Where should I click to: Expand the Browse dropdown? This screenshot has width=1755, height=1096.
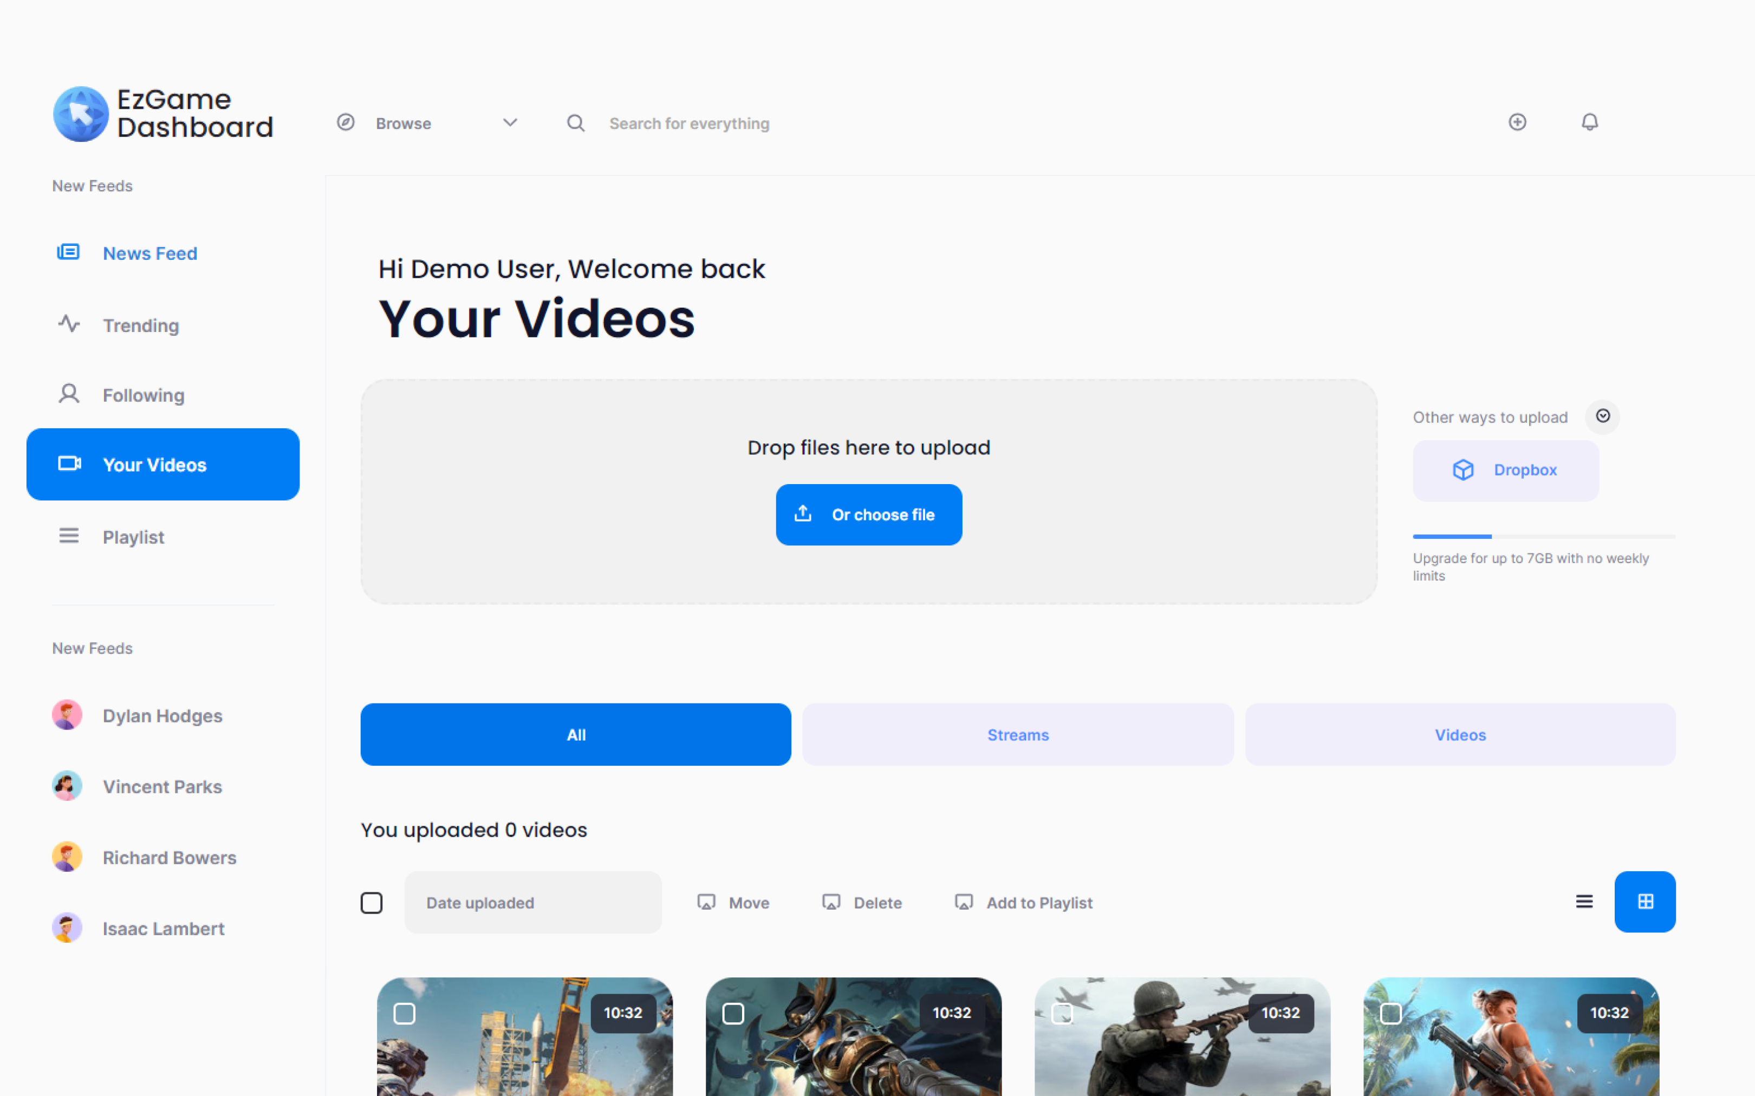510,122
